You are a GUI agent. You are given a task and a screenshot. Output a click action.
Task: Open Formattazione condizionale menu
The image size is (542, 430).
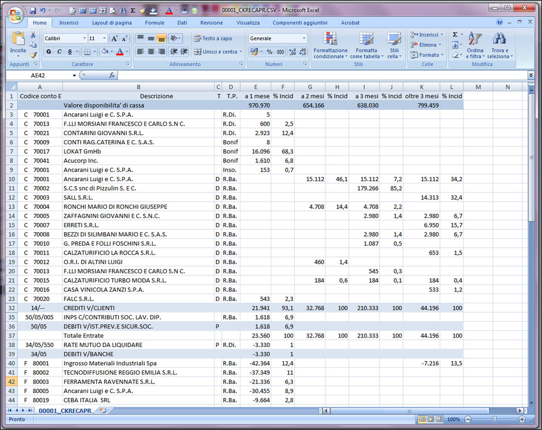pos(331,45)
